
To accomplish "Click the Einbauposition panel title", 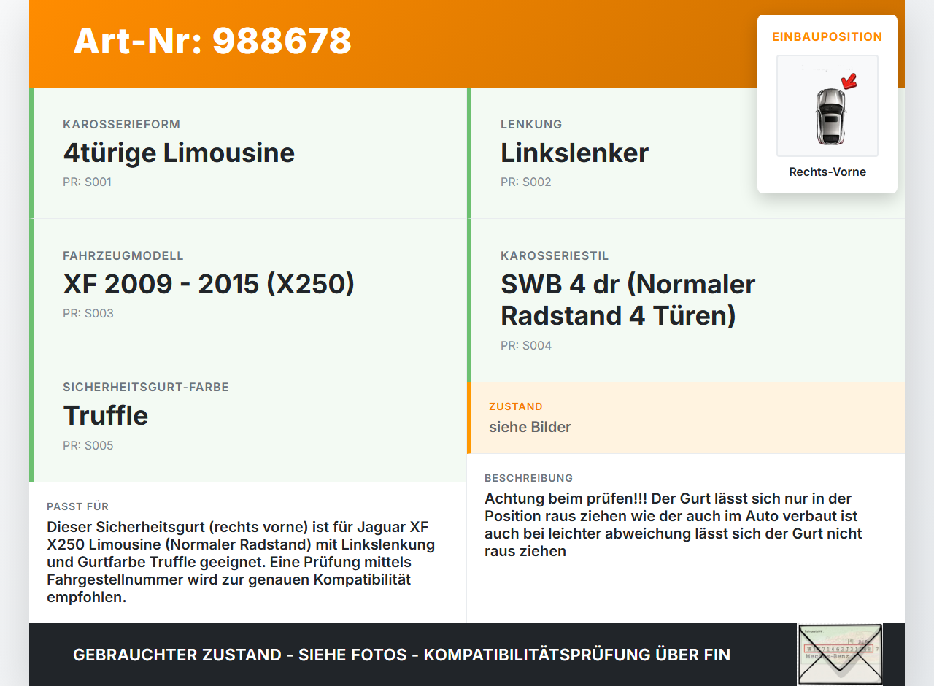I will click(827, 36).
